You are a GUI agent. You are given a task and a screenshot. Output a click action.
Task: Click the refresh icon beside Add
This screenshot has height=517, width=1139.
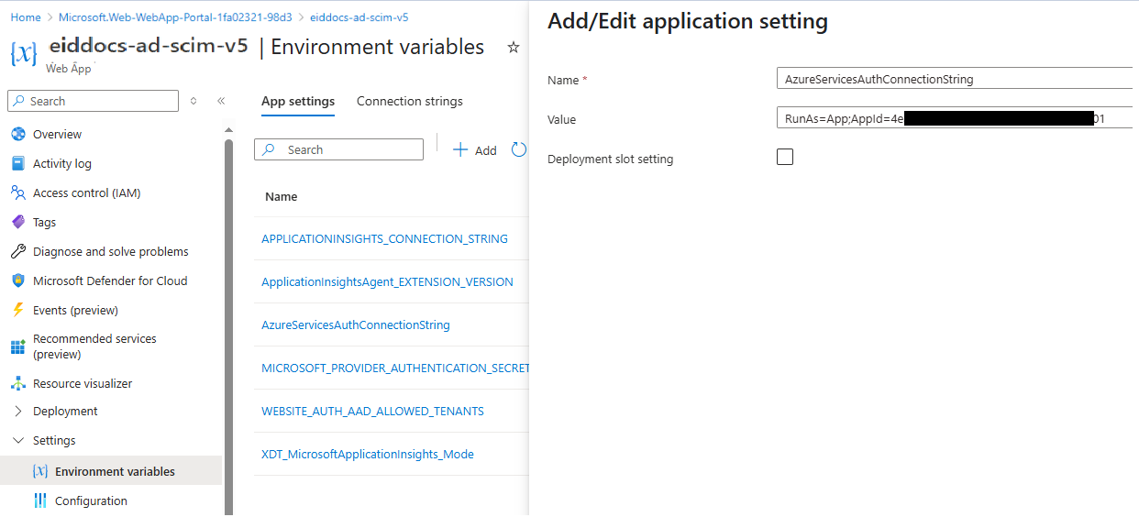click(x=518, y=149)
